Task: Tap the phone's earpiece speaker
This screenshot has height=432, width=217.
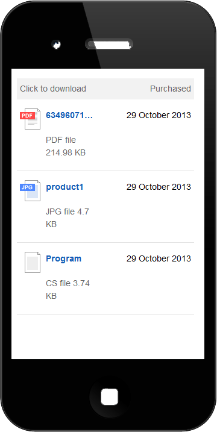Action: [109, 44]
